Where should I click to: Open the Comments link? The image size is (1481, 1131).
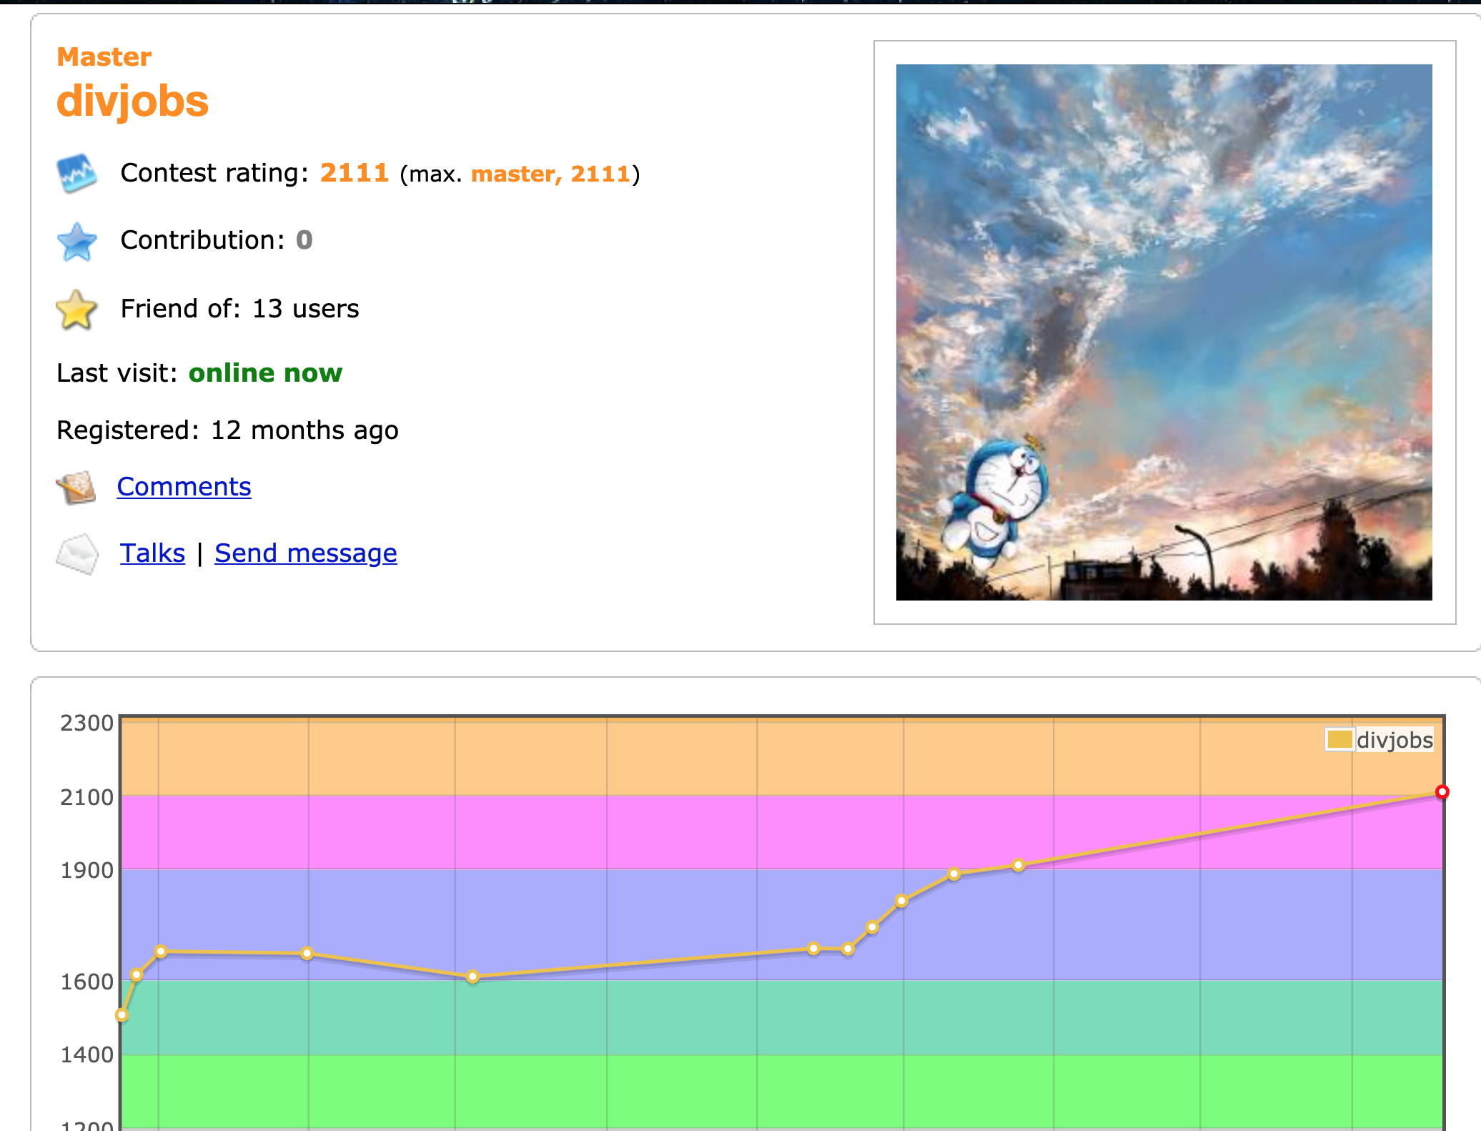[184, 487]
